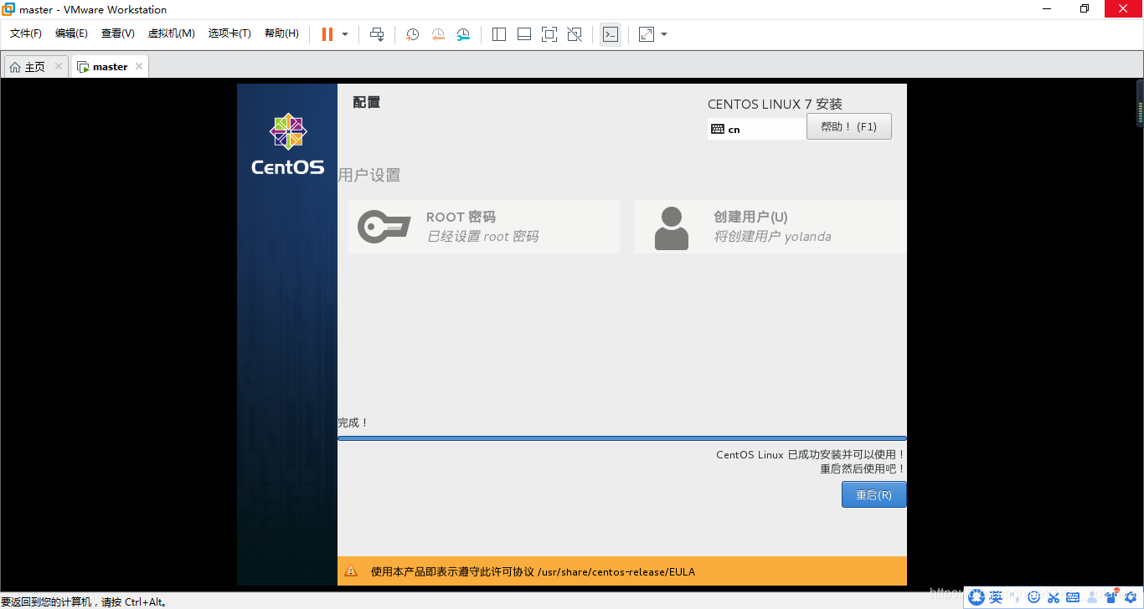Click the IME avatar logo icon
The width and height of the screenshot is (1144, 609).
pos(976,596)
